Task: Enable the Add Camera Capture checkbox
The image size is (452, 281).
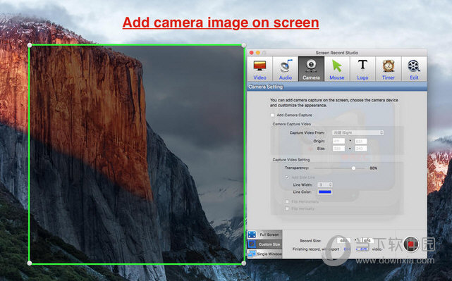Action: coord(272,115)
